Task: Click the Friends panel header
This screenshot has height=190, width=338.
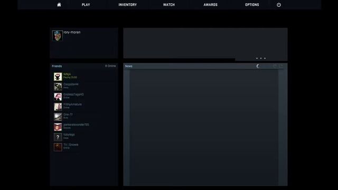Action: click(x=57, y=66)
